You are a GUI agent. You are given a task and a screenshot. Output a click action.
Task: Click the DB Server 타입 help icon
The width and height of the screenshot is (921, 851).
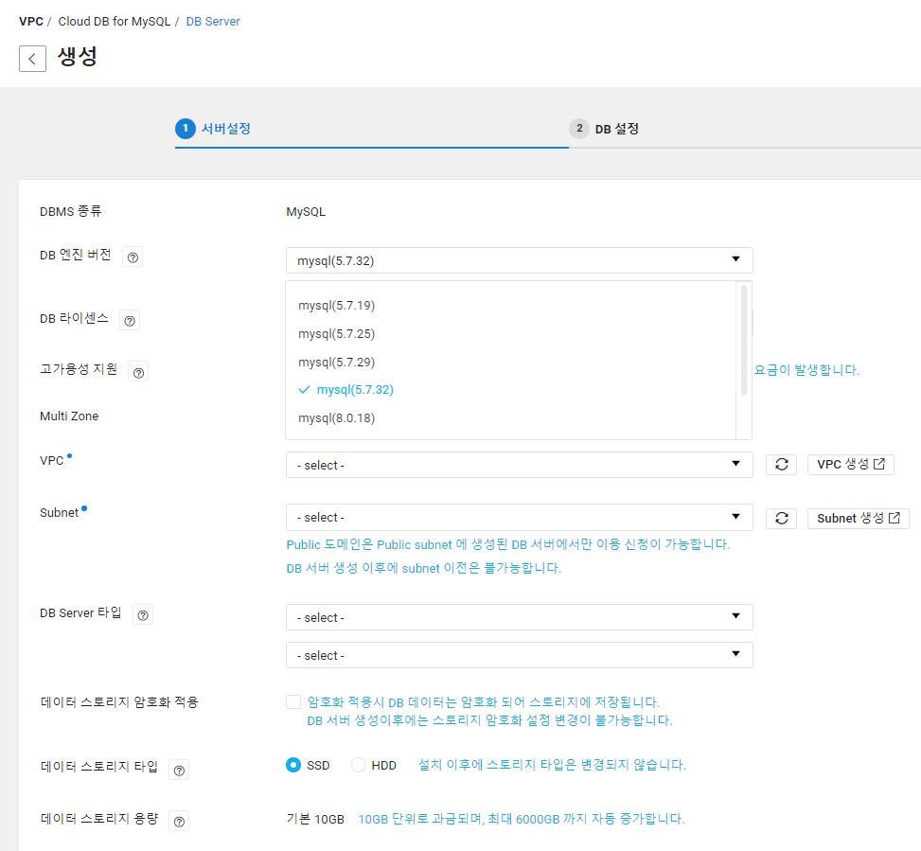[x=143, y=614]
